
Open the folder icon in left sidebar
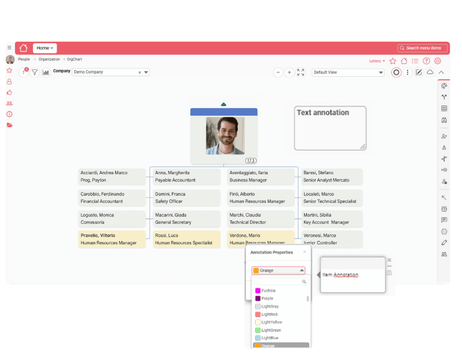[x=9, y=125]
